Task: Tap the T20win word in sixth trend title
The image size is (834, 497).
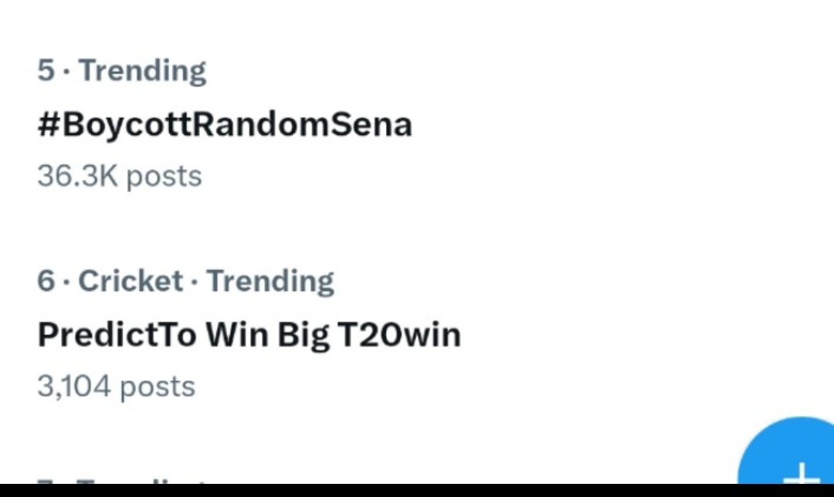Action: [x=399, y=335]
